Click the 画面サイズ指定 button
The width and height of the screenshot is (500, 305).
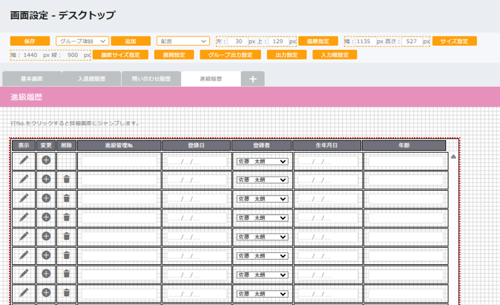(120, 55)
